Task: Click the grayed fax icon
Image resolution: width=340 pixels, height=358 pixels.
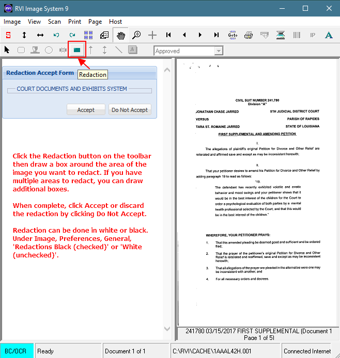Action: (265, 35)
